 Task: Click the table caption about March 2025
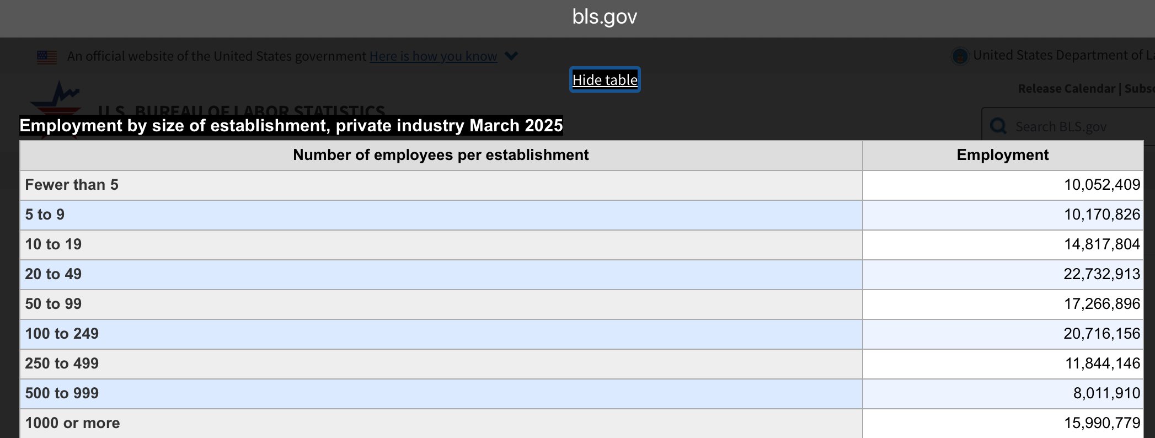[291, 126]
